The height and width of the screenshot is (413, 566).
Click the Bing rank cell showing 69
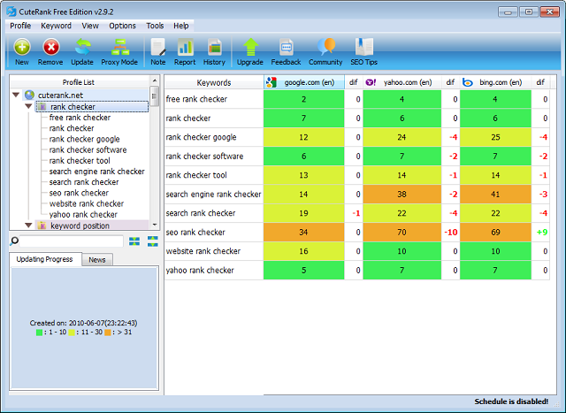click(x=495, y=232)
